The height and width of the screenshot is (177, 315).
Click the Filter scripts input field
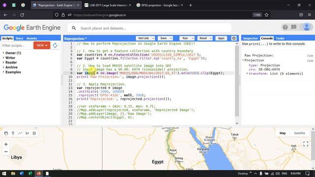point(17,46)
